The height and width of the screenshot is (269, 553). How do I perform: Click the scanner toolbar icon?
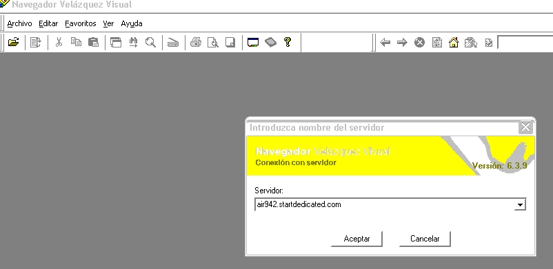[173, 42]
